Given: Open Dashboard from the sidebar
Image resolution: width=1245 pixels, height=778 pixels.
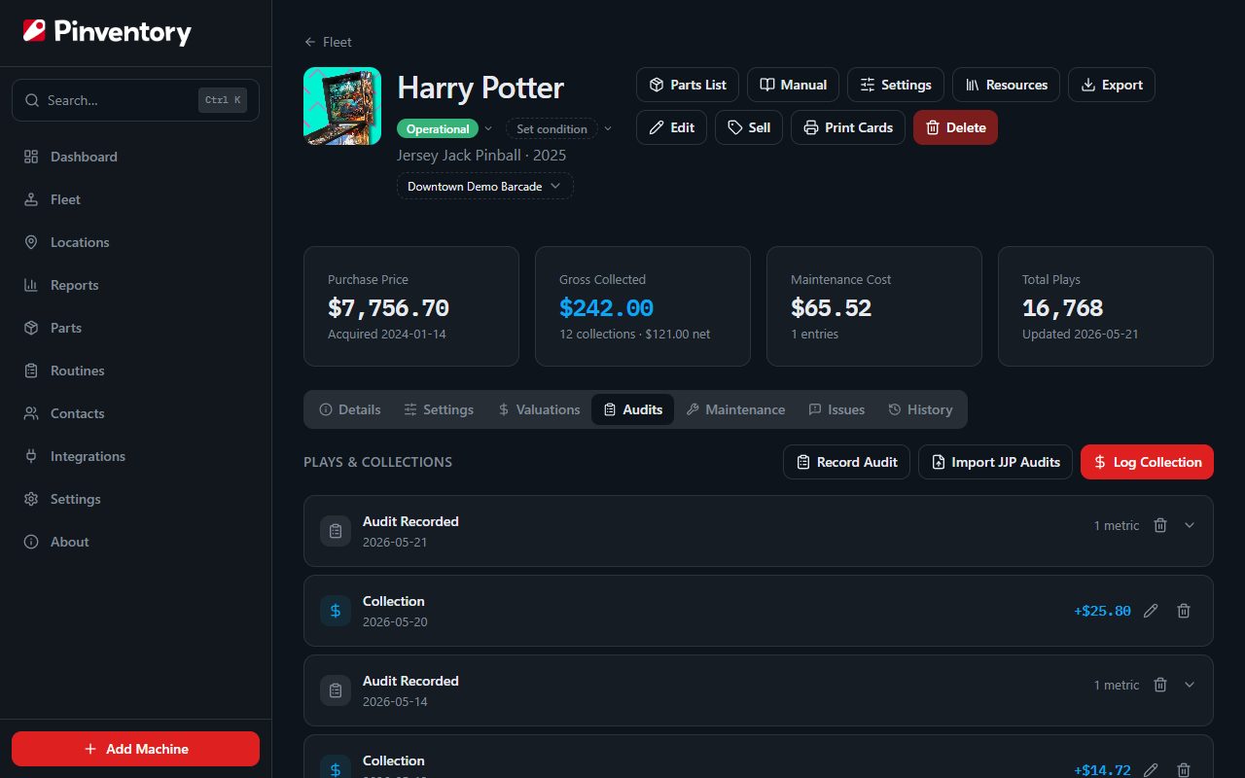Looking at the screenshot, I should point(135,157).
